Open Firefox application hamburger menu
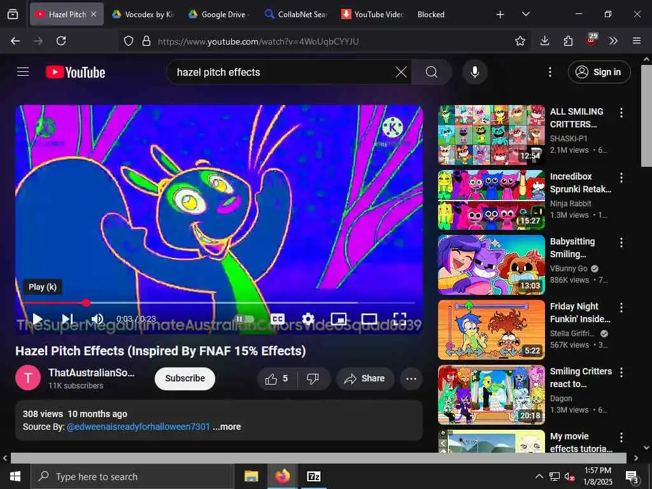Screen dimensions: 652x489 click(x=637, y=41)
